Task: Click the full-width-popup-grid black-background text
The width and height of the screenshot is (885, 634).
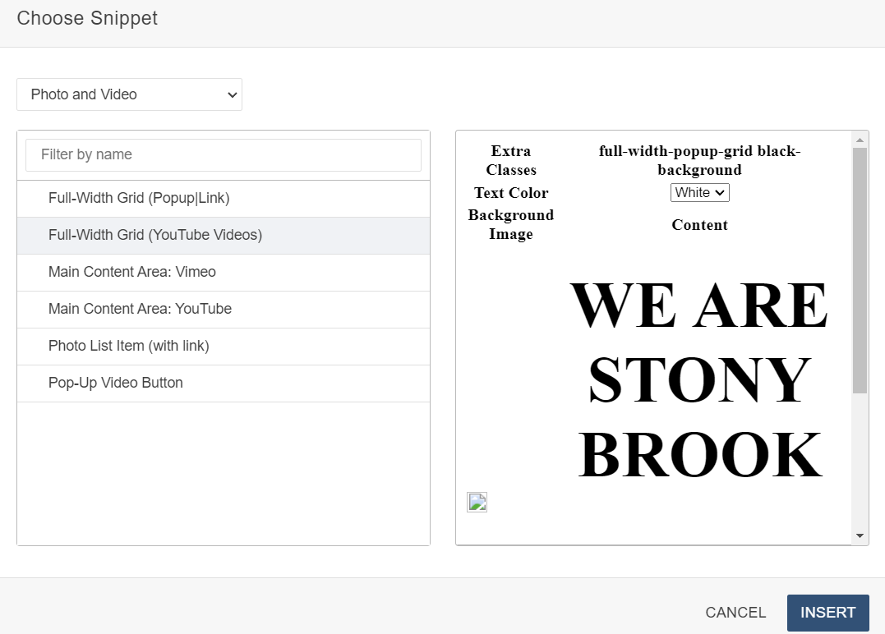Action: tap(699, 160)
